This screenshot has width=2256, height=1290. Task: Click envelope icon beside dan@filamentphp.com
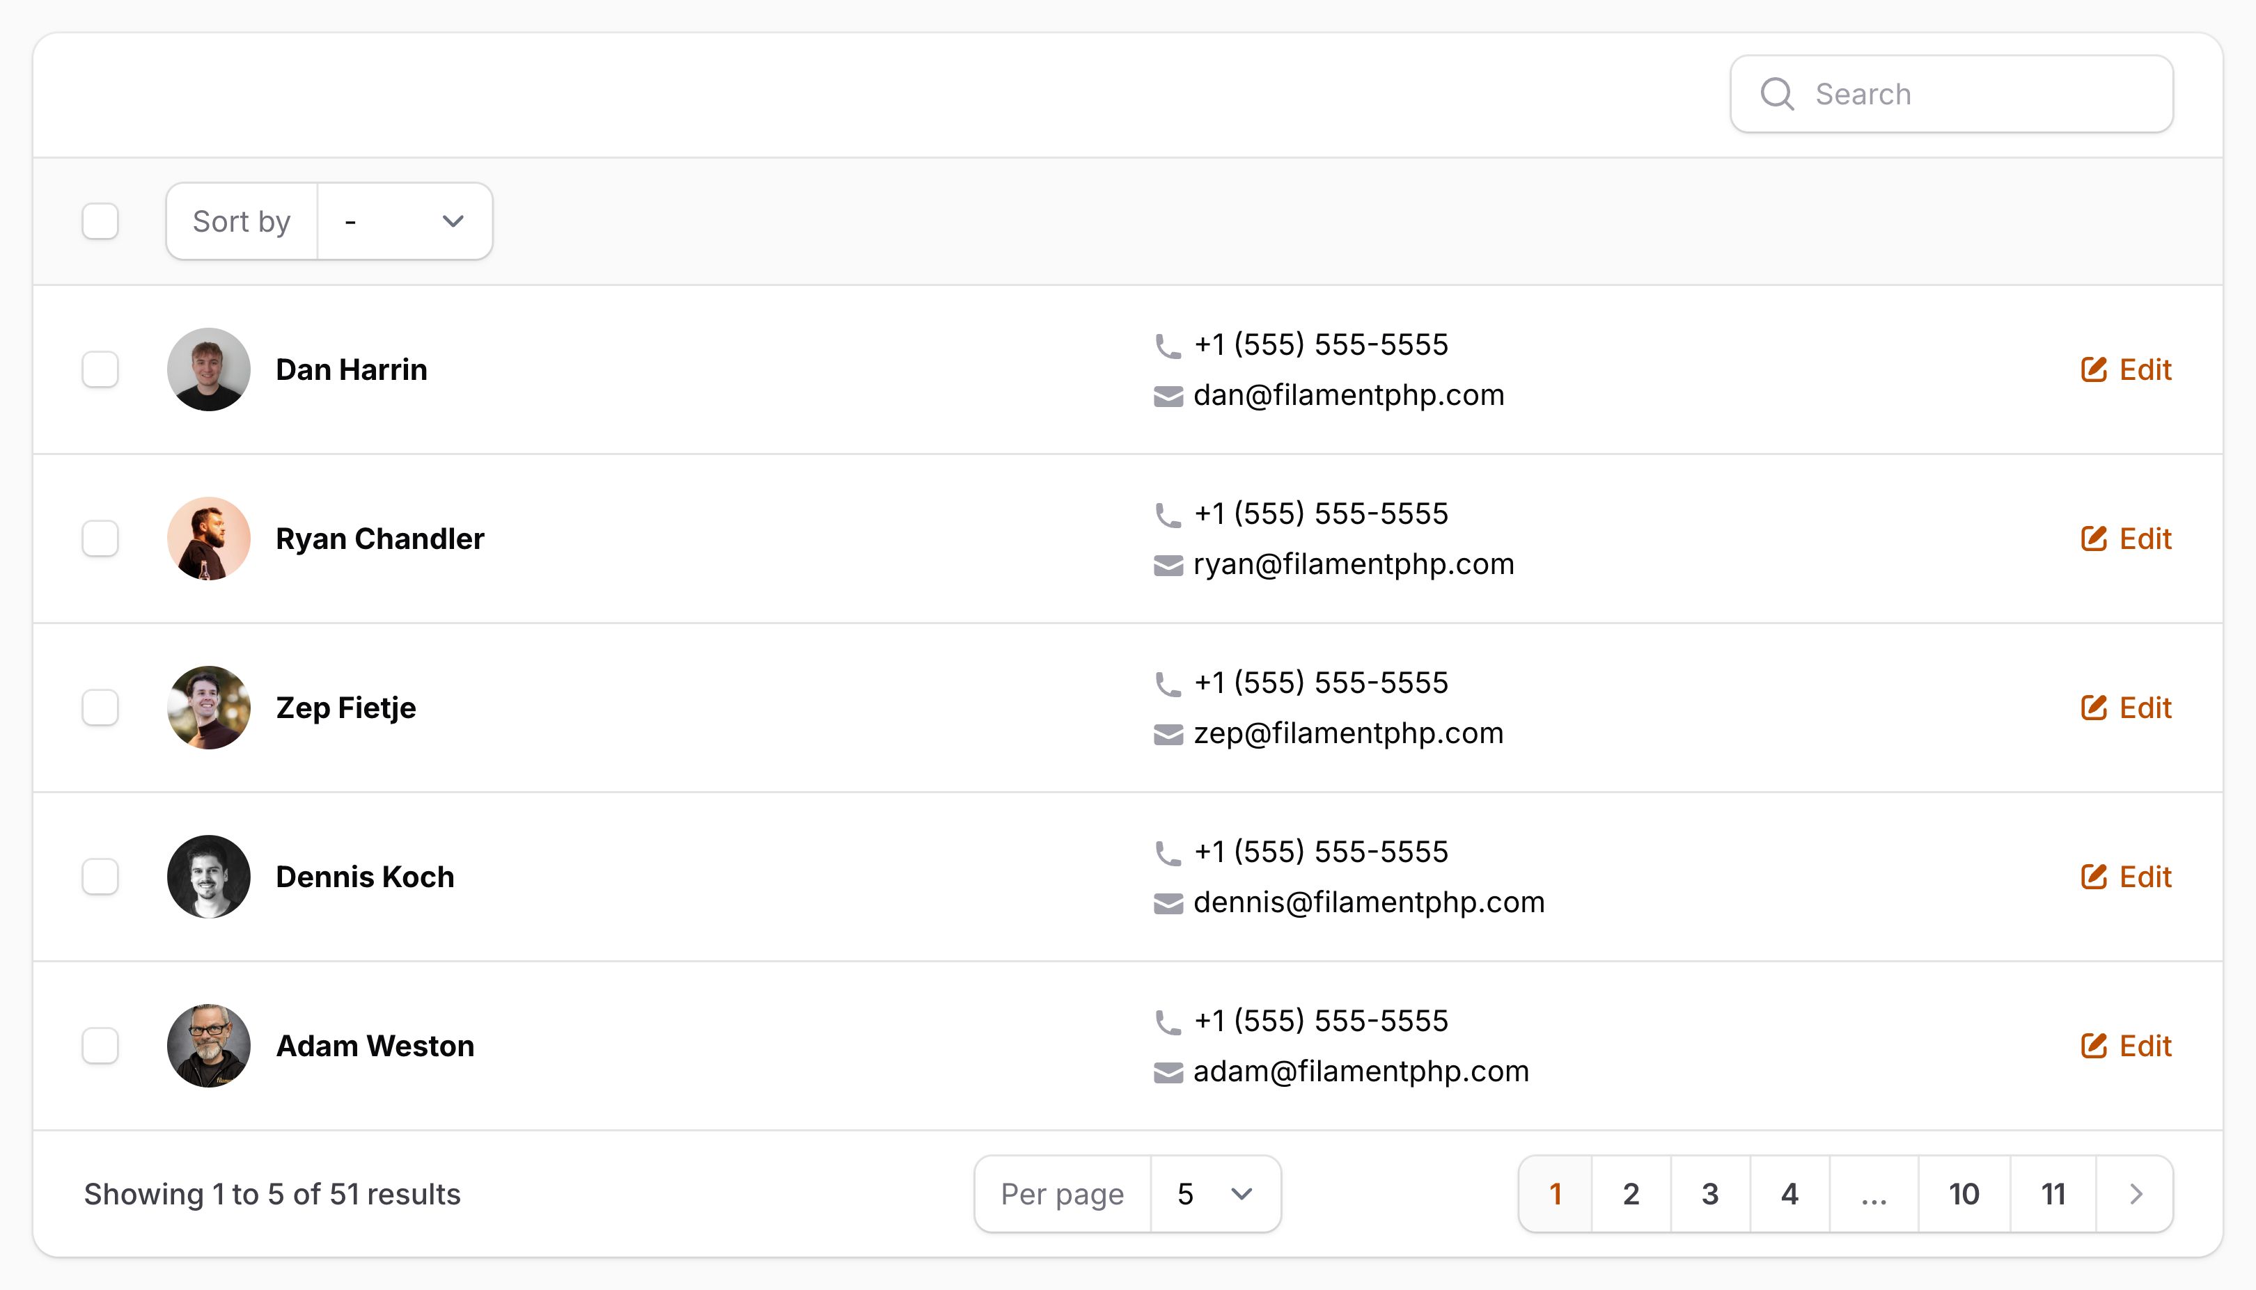(1168, 396)
